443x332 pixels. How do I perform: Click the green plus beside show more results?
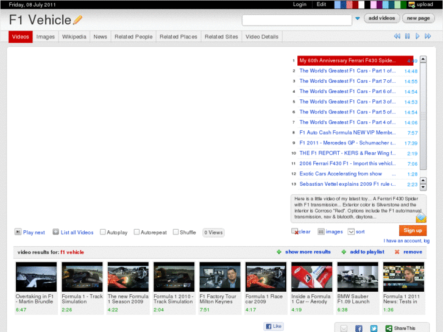[279, 252]
